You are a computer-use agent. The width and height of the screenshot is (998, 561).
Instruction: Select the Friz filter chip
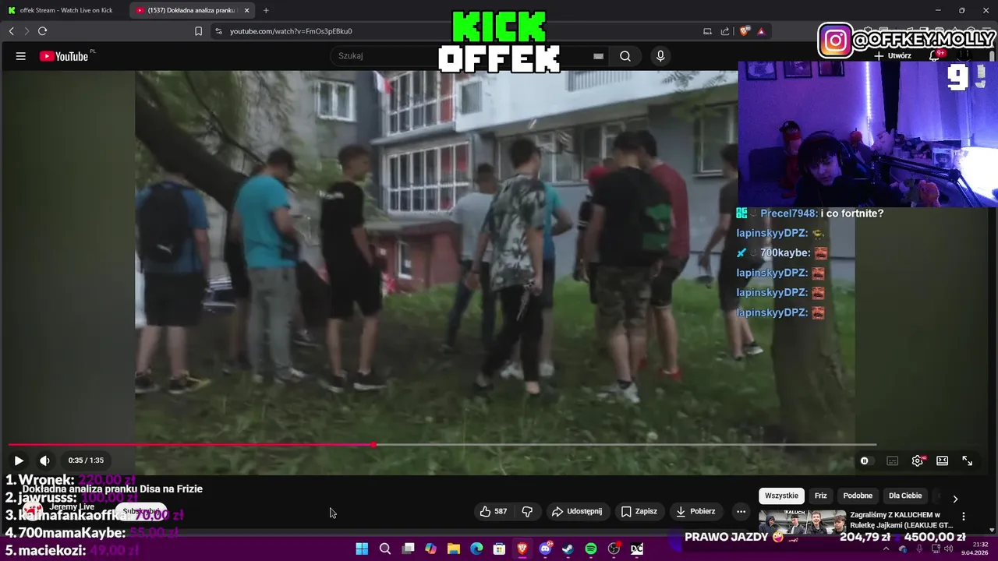821,496
